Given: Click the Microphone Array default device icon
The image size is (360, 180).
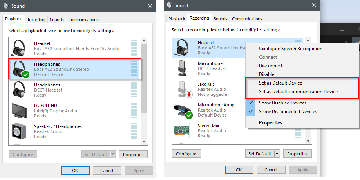Looking at the screenshot, I should (183, 111).
